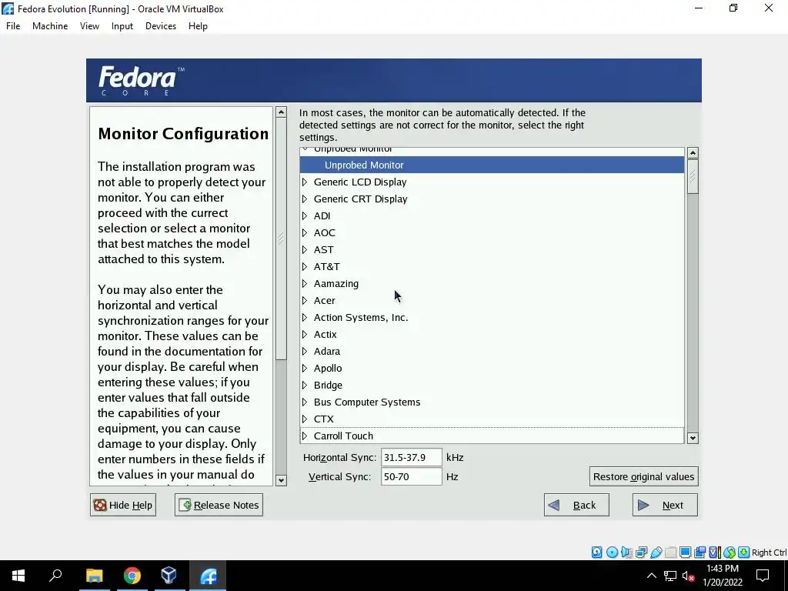Image resolution: width=788 pixels, height=591 pixels.
Task: Expand the AST monitor list
Action: [305, 250]
